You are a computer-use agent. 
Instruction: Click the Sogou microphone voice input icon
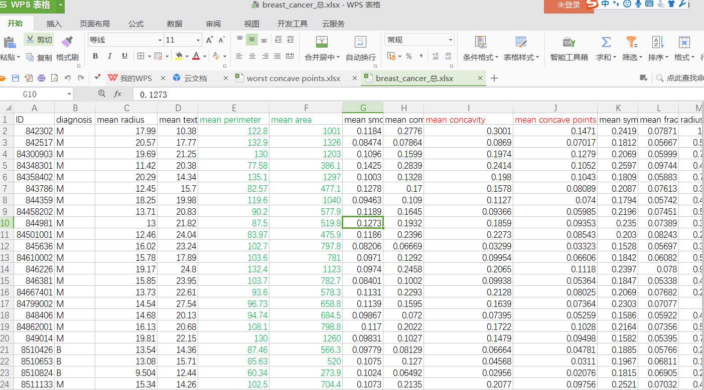[x=638, y=4]
